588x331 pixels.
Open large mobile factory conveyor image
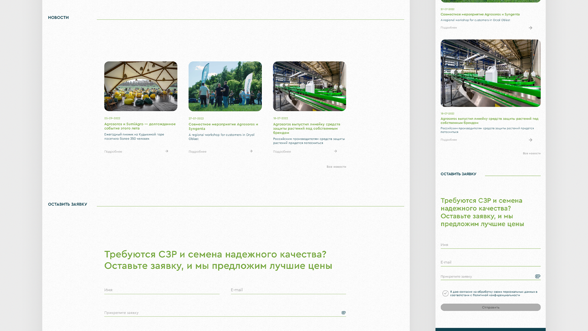490,73
